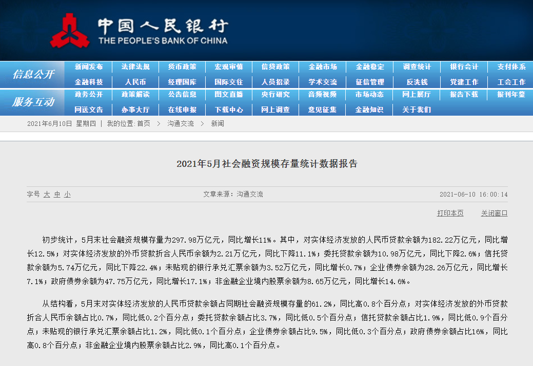Navigate to 人民币 section
The width and height of the screenshot is (533, 366).
pyautogui.click(x=135, y=82)
